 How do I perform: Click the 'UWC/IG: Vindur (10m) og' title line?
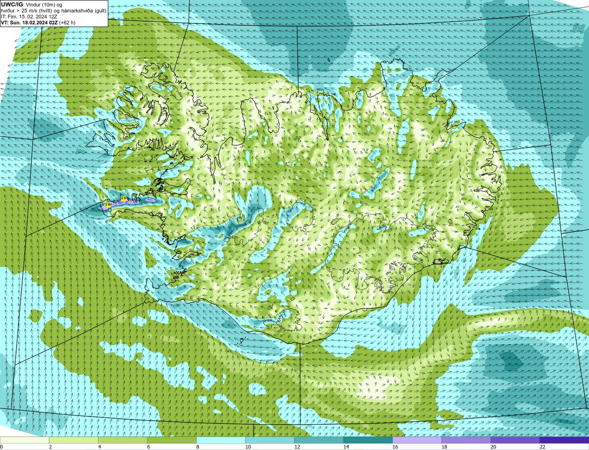pyautogui.click(x=31, y=5)
